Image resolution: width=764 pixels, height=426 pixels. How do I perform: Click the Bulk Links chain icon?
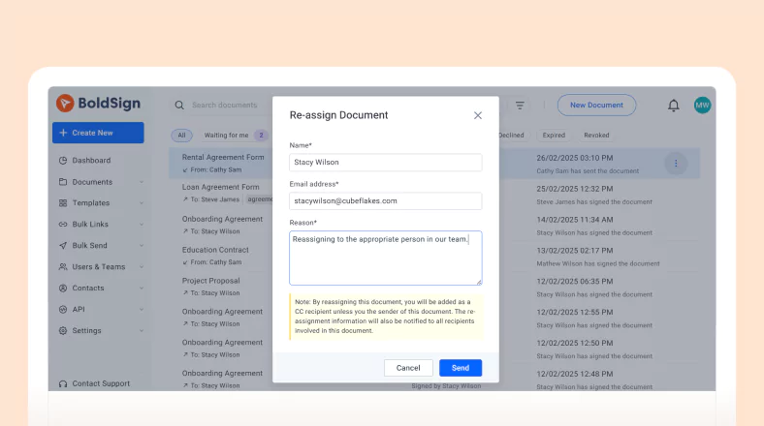(63, 225)
